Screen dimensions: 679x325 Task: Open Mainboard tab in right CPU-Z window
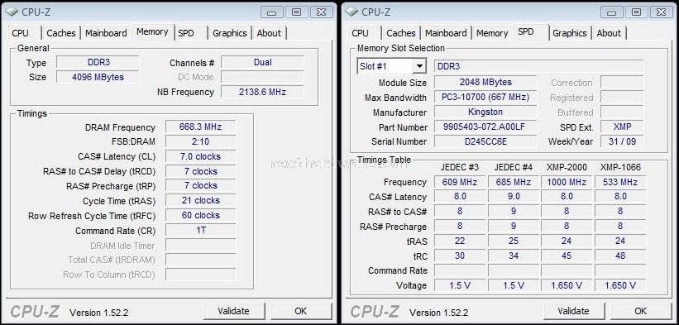(x=446, y=33)
